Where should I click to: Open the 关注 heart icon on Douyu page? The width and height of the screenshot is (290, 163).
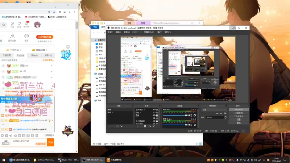pos(19,24)
